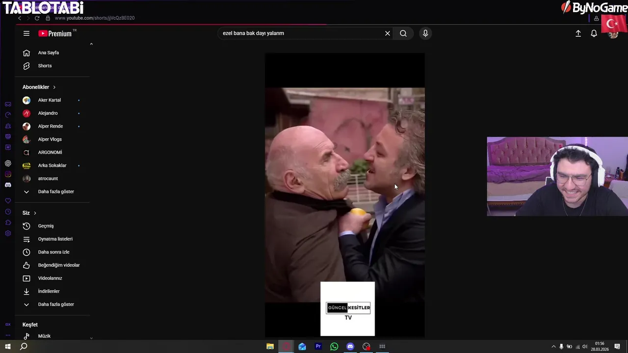Image resolution: width=628 pixels, height=353 pixels.
Task: Click guide scrollbar down arrow
Action: pyautogui.click(x=91, y=337)
